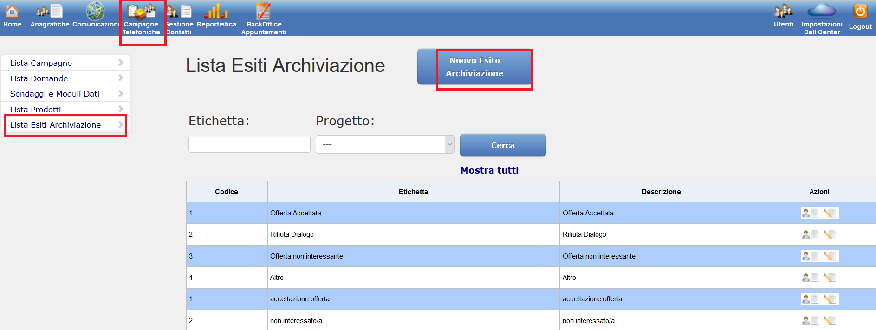Click the Etichetta column header
Viewport: 876px width, 330px height.
413,192
